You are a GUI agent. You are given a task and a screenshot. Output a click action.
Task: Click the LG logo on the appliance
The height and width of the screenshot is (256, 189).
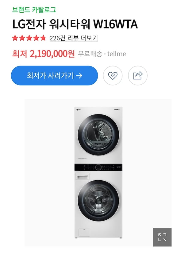[x=78, y=109]
